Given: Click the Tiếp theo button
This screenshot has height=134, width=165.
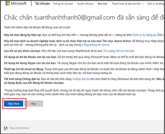Looking at the screenshot, I should (x=13, y=103).
